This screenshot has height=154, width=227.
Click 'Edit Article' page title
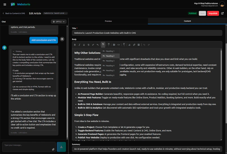pyautogui.click(x=35, y=13)
